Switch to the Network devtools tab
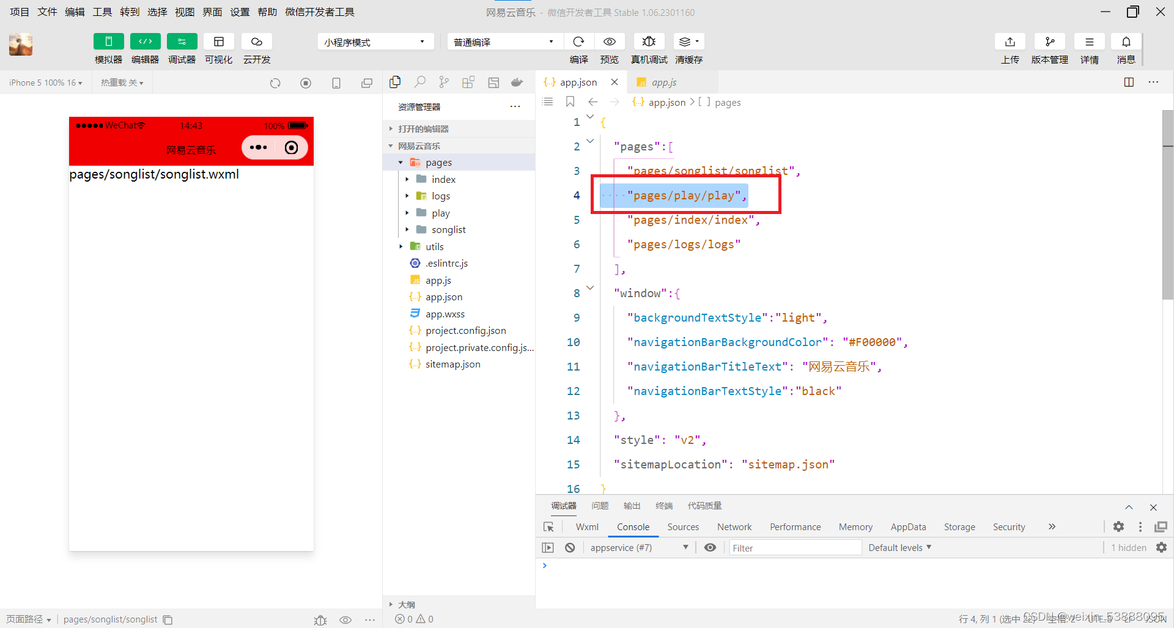Viewport: 1174px width, 628px height. pyautogui.click(x=734, y=526)
